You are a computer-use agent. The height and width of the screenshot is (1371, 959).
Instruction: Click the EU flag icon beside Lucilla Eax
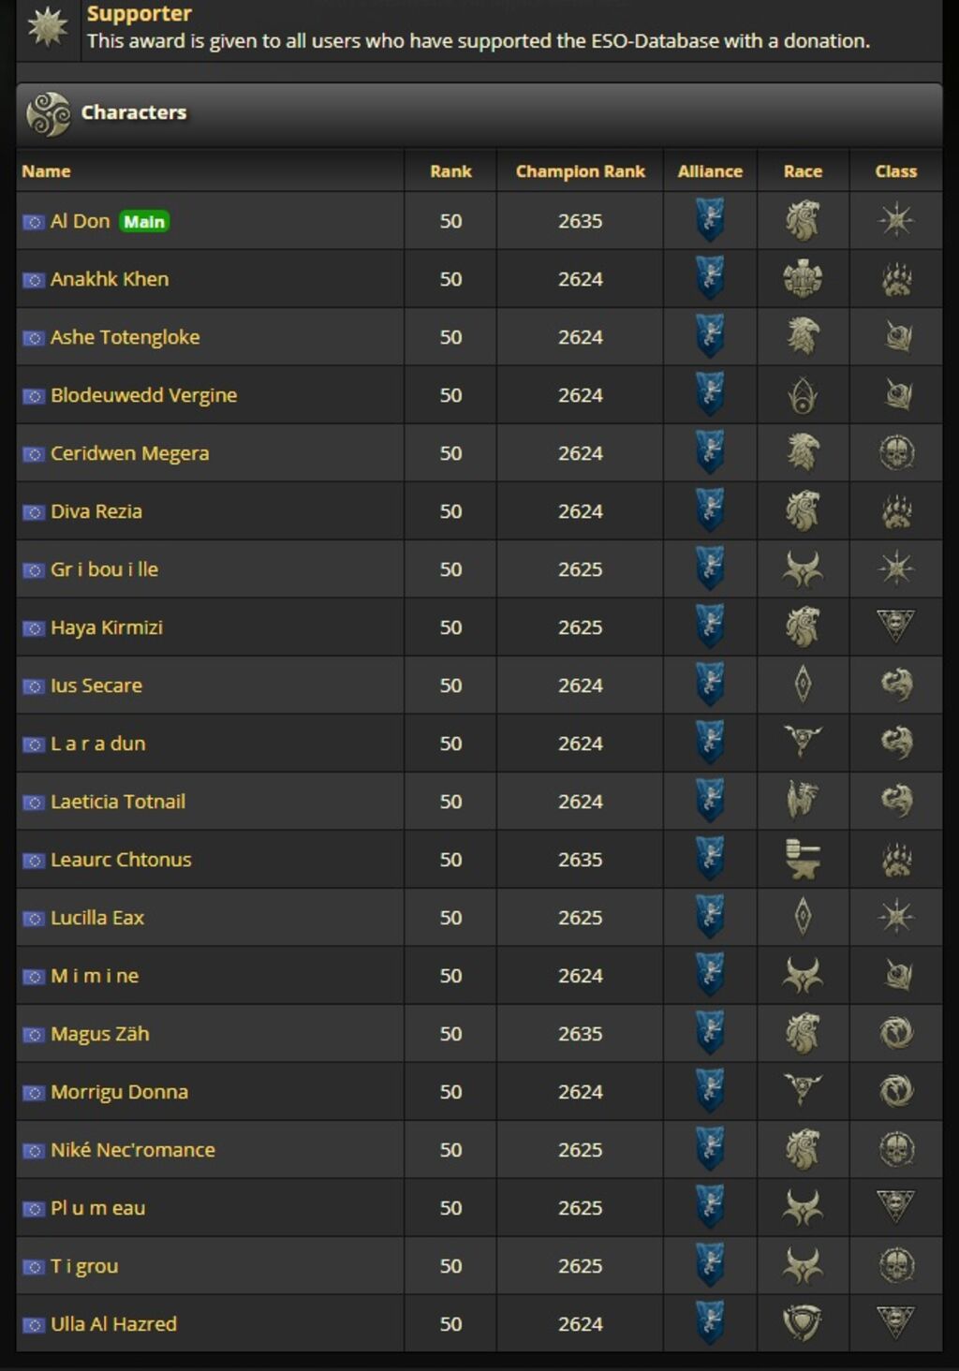[34, 919]
